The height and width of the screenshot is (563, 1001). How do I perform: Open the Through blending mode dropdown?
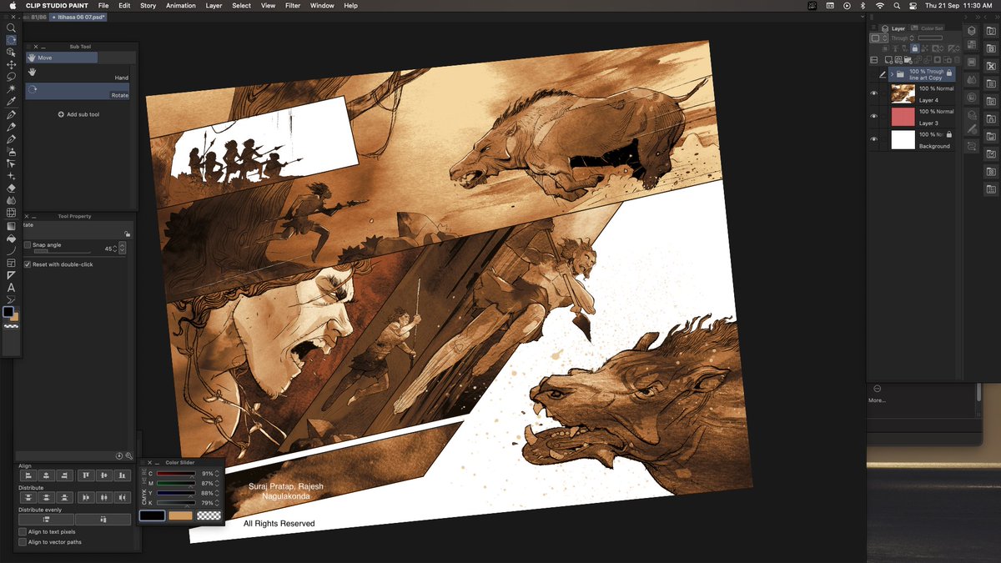tap(903, 38)
